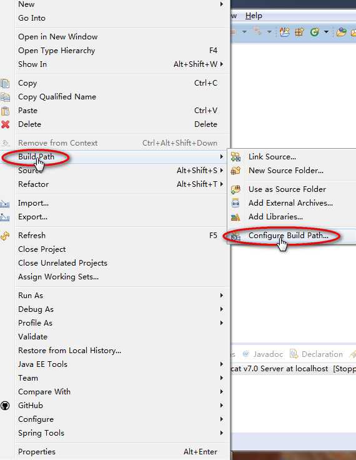The image size is (356, 460).
Task: Click the Add Libraries books icon
Action: 235,217
